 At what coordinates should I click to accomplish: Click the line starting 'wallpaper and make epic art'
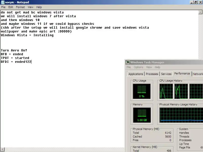(x=36, y=31)
